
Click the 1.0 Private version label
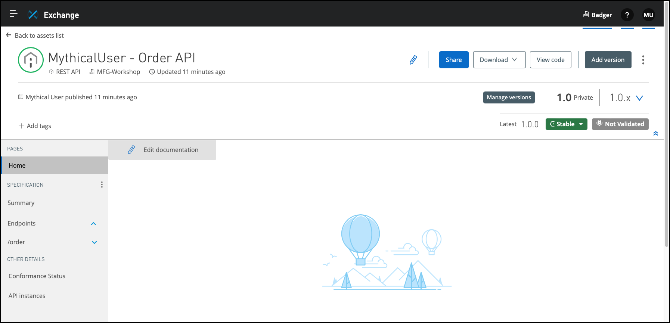(575, 97)
